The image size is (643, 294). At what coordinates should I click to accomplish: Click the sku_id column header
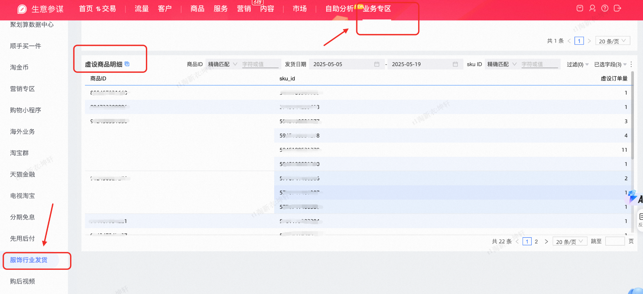pyautogui.click(x=287, y=79)
